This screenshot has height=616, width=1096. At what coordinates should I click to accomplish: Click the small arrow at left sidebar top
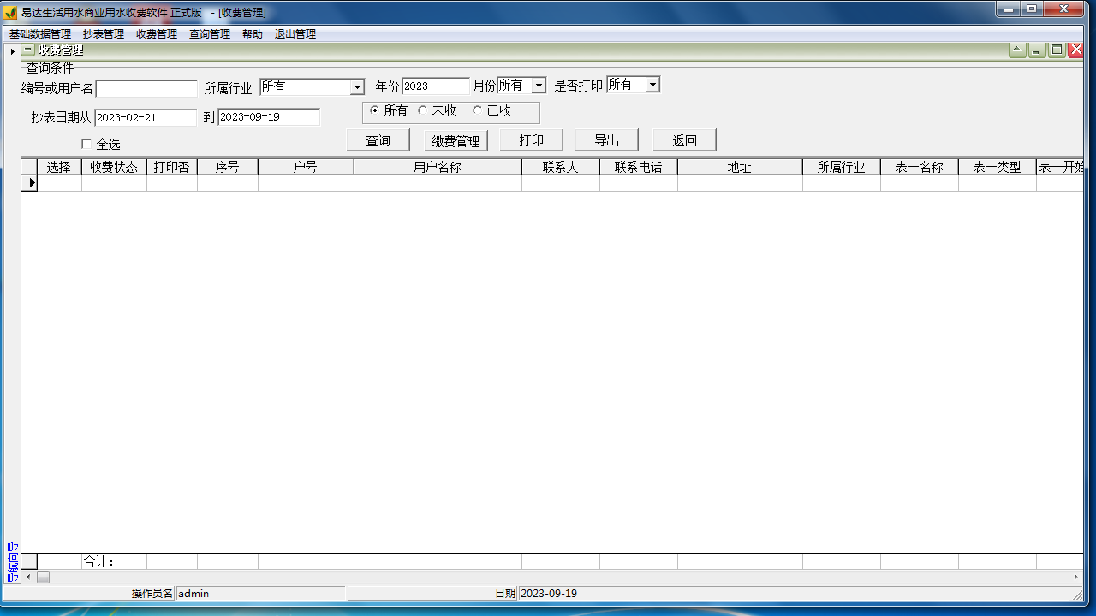coord(12,52)
